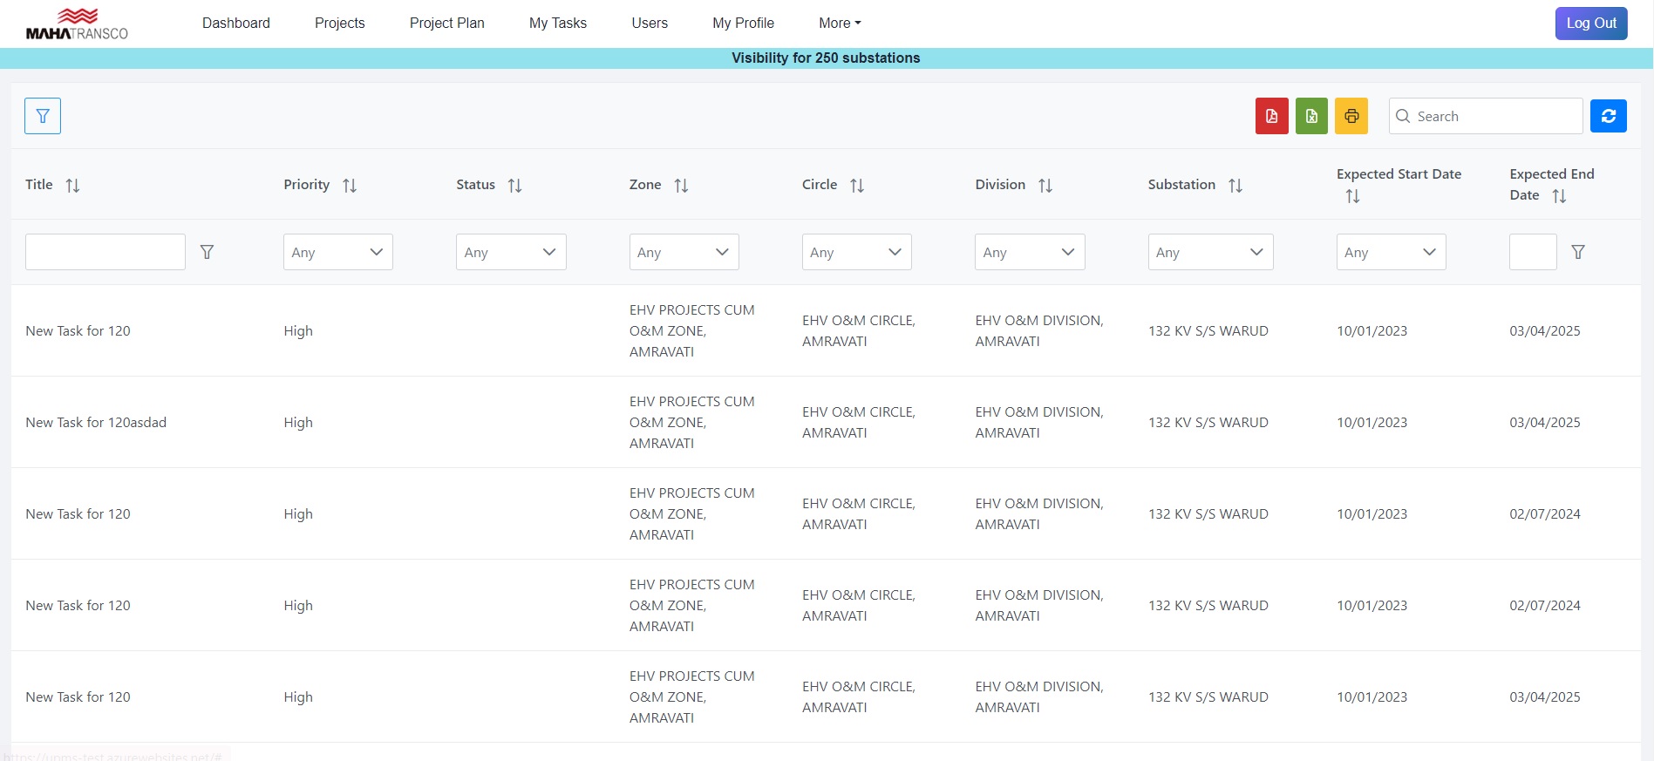Click 'EHV O&M DIVISION, AMRAVATI' in last row
The height and width of the screenshot is (761, 1654).
click(1039, 697)
